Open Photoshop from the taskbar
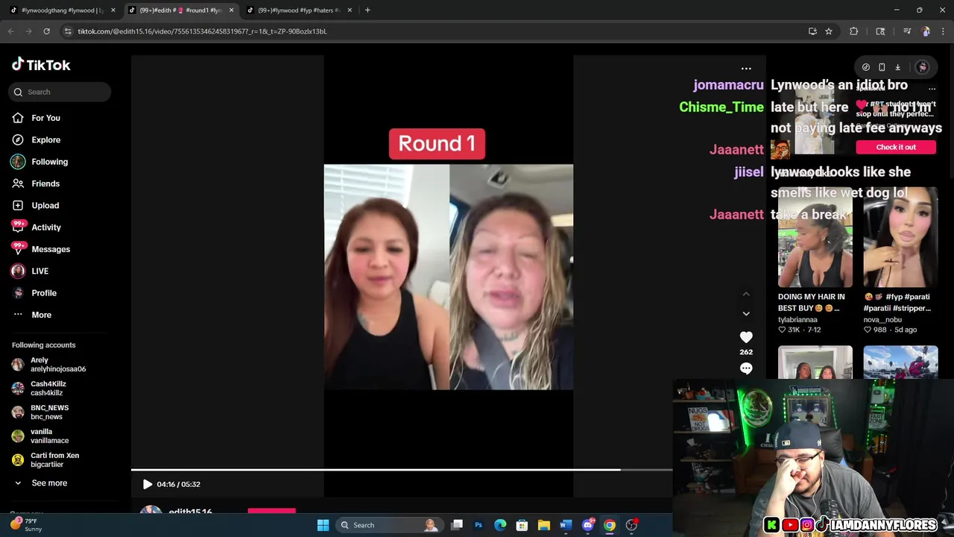 (478, 525)
